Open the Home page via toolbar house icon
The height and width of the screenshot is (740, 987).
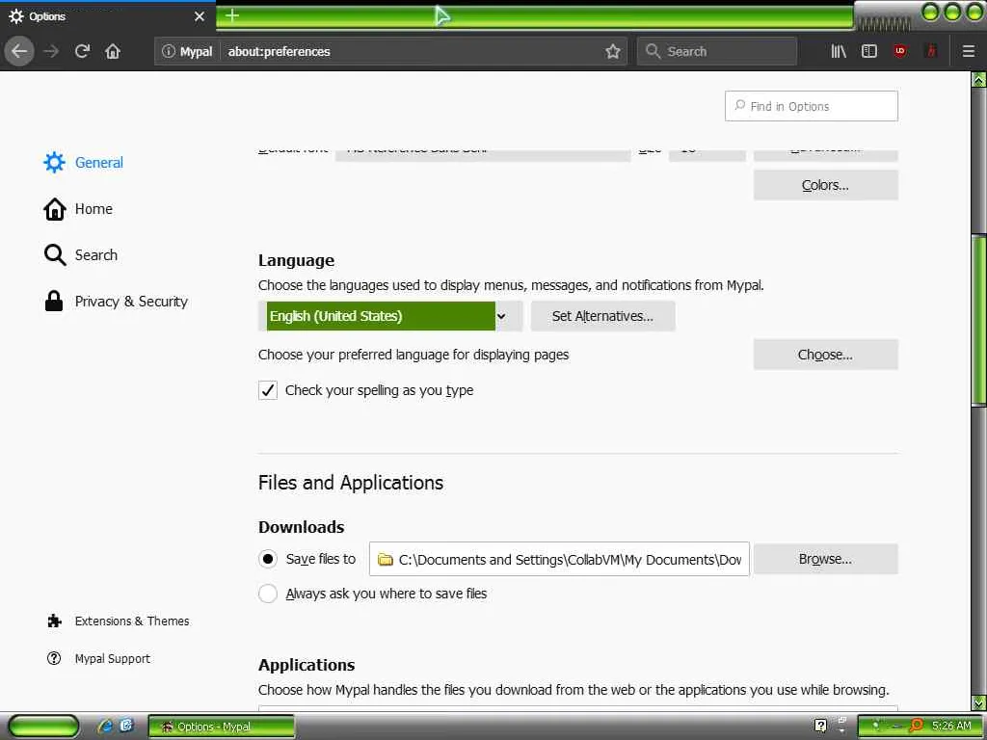[113, 51]
